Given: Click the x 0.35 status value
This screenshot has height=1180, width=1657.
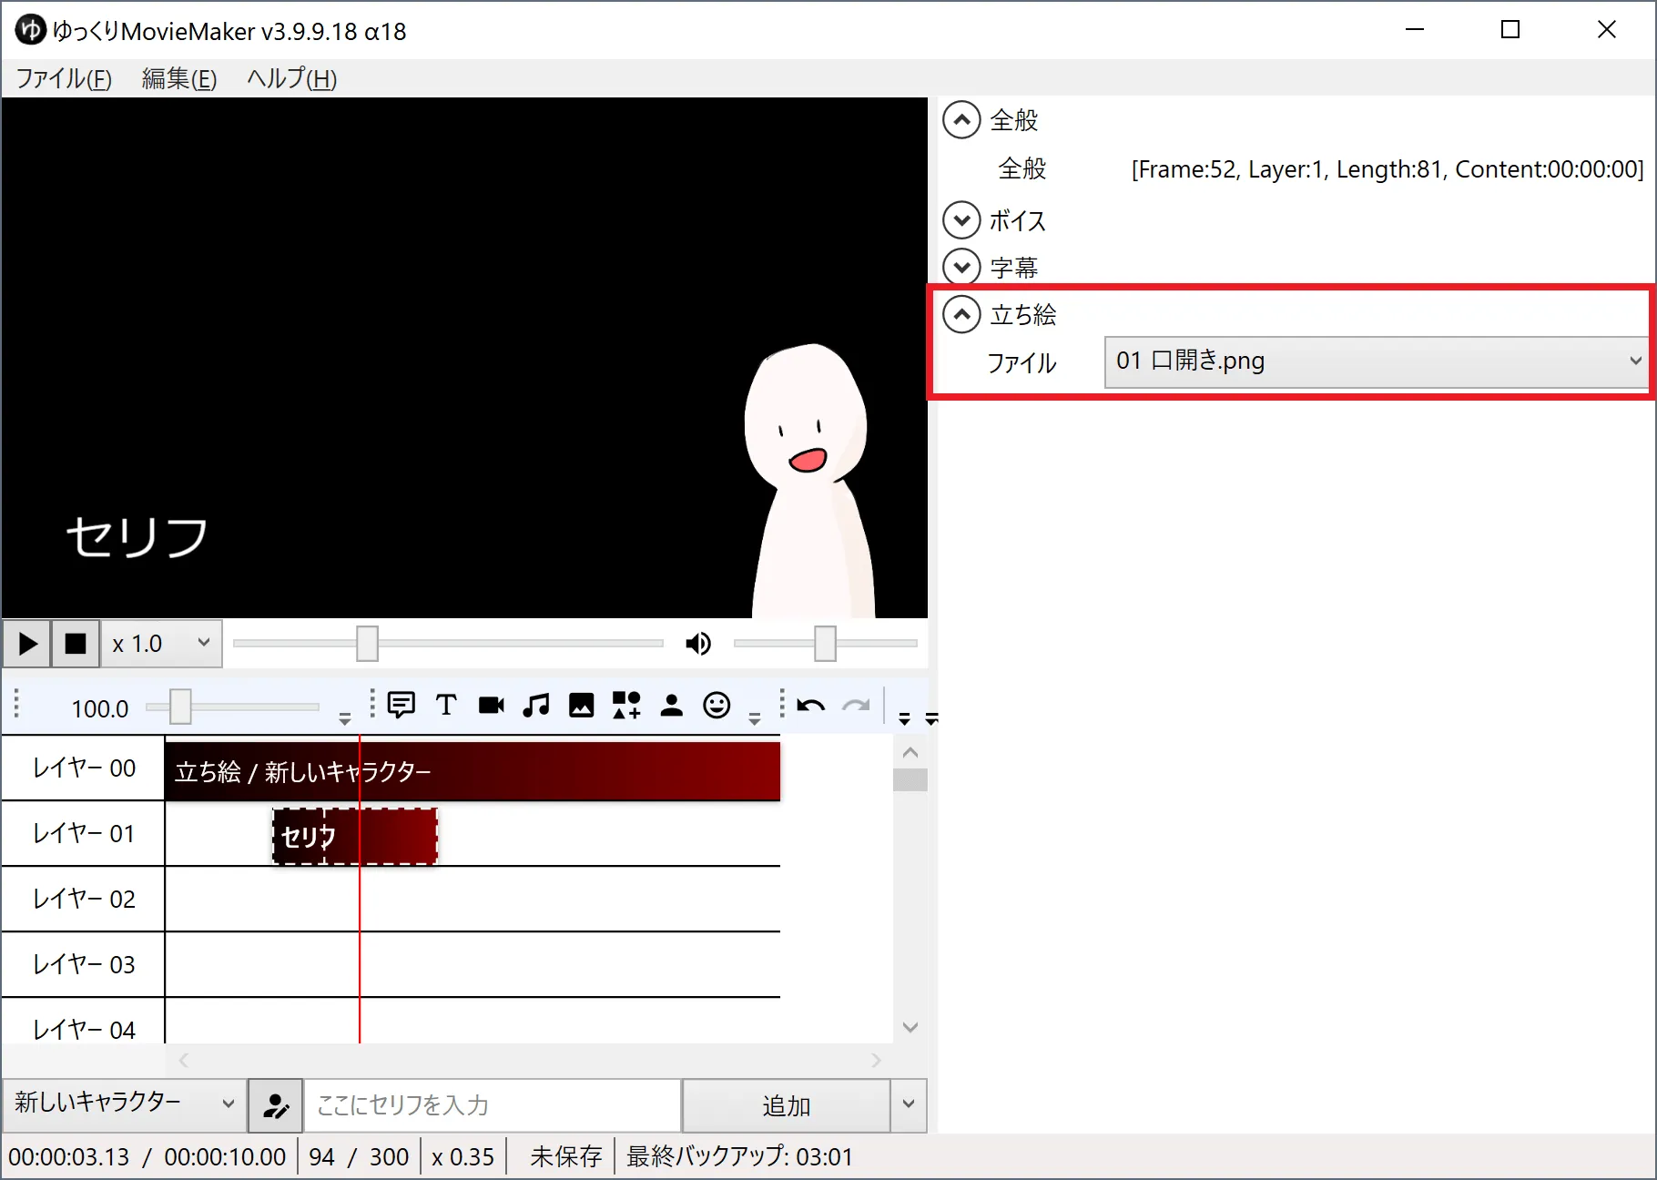Looking at the screenshot, I should [463, 1157].
